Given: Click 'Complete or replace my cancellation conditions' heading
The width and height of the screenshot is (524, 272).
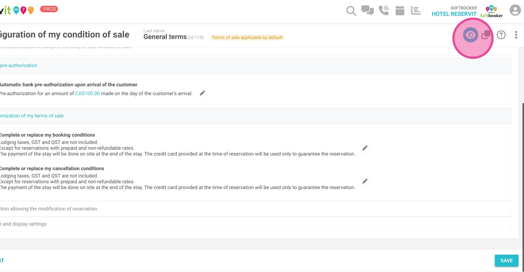Looking at the screenshot, I should pyautogui.click(x=52, y=169).
